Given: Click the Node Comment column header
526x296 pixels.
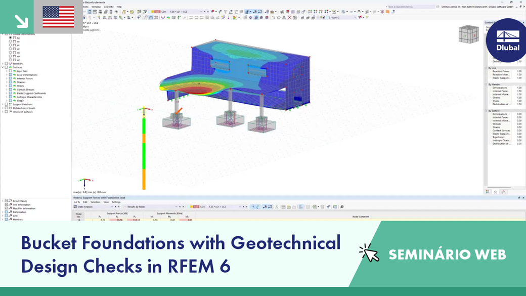Looking at the screenshot, I should click(x=361, y=217).
